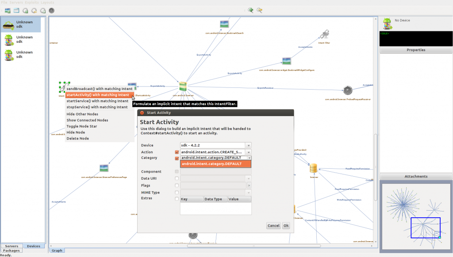453x257 pixels.
Task: Select the third Unknown sdk device
Action: tap(20, 54)
